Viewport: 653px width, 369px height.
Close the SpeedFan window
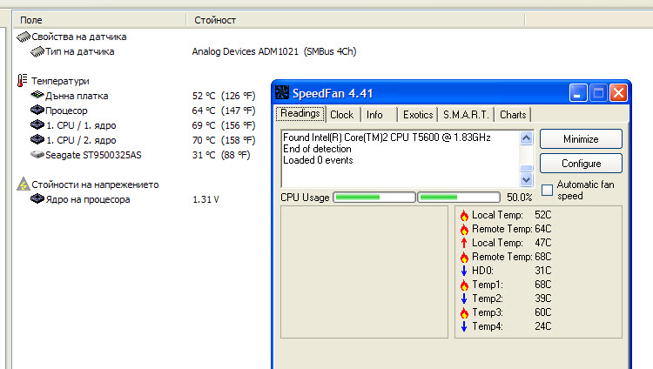[x=618, y=92]
